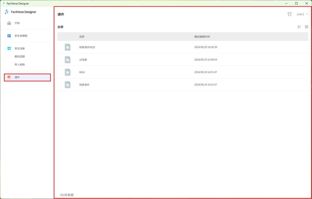Click the 名称 column header
This screenshot has width=312, height=199.
pos(82,37)
